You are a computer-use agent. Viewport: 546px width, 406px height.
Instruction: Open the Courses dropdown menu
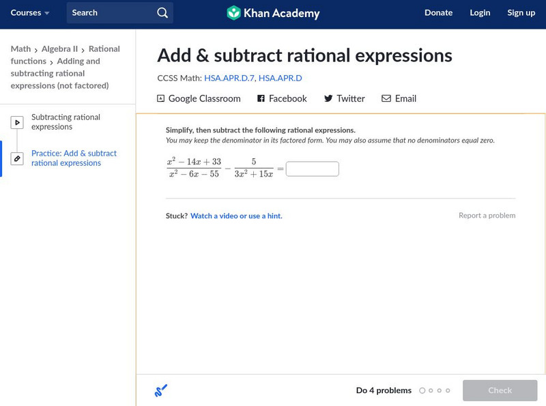[x=30, y=13]
